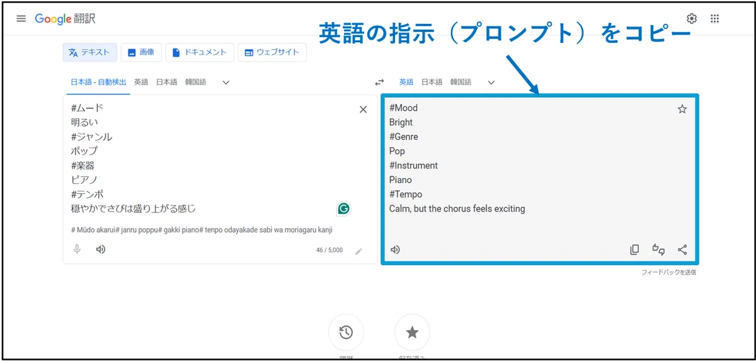Click the source line ピアノ
This screenshot has width=756, height=361.
click(84, 180)
